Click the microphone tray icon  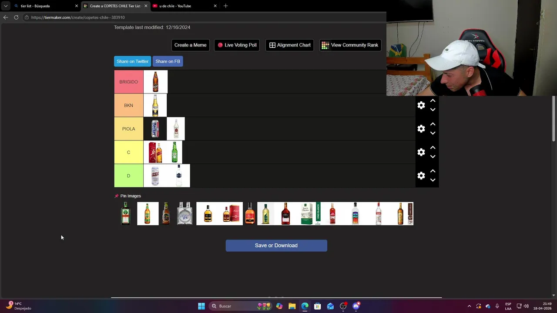497,306
